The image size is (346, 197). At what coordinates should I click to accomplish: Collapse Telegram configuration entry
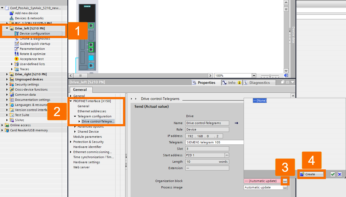(x=75, y=116)
